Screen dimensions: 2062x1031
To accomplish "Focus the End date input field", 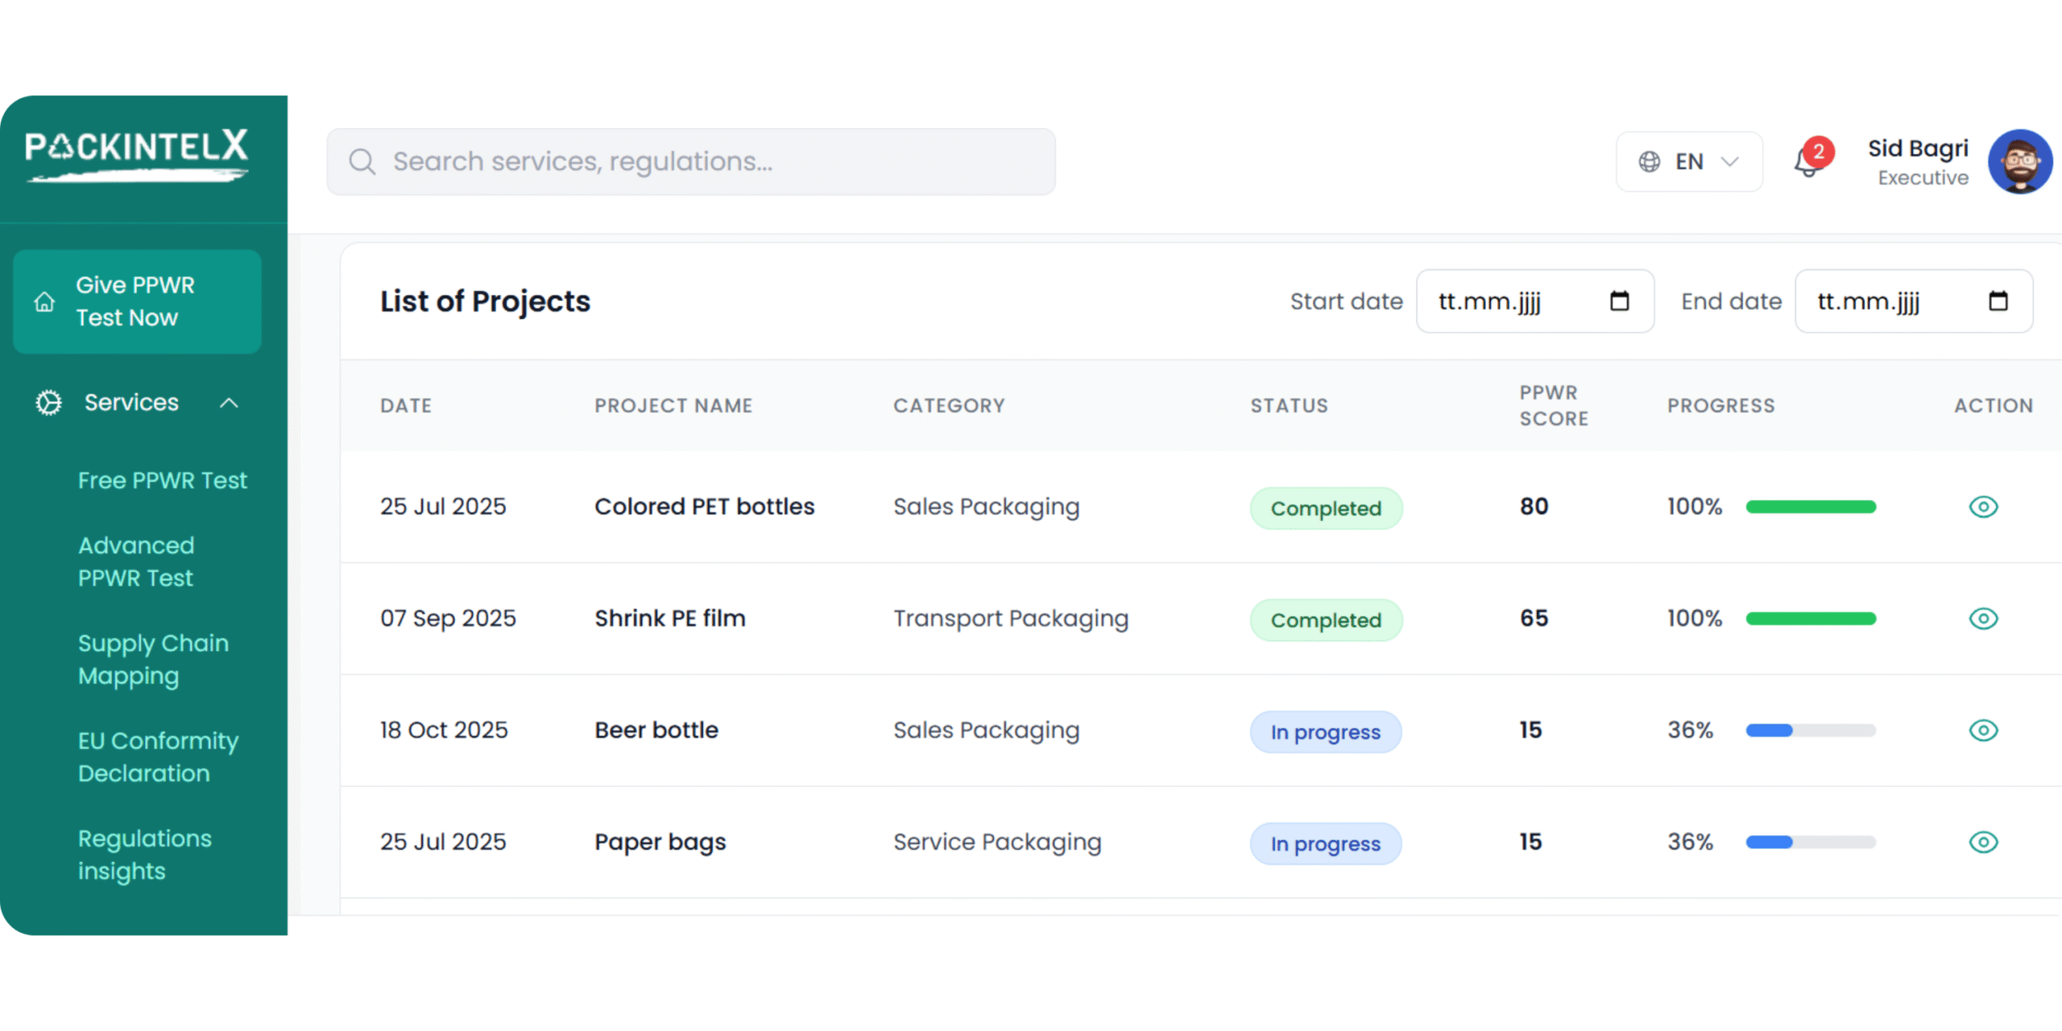I will tap(1914, 301).
